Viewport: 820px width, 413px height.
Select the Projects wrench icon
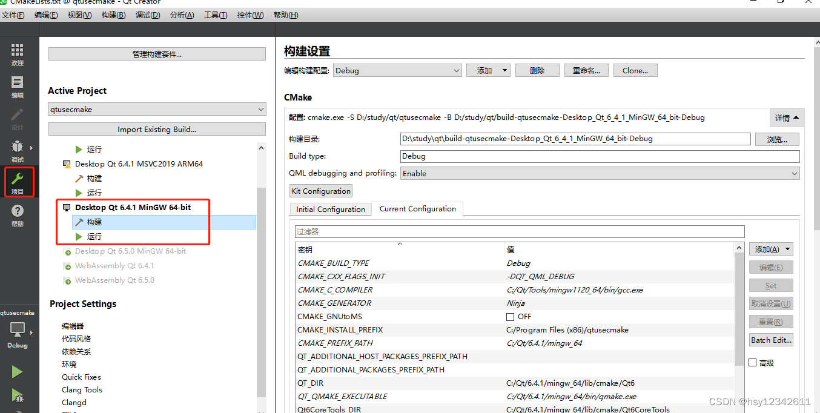click(18, 180)
